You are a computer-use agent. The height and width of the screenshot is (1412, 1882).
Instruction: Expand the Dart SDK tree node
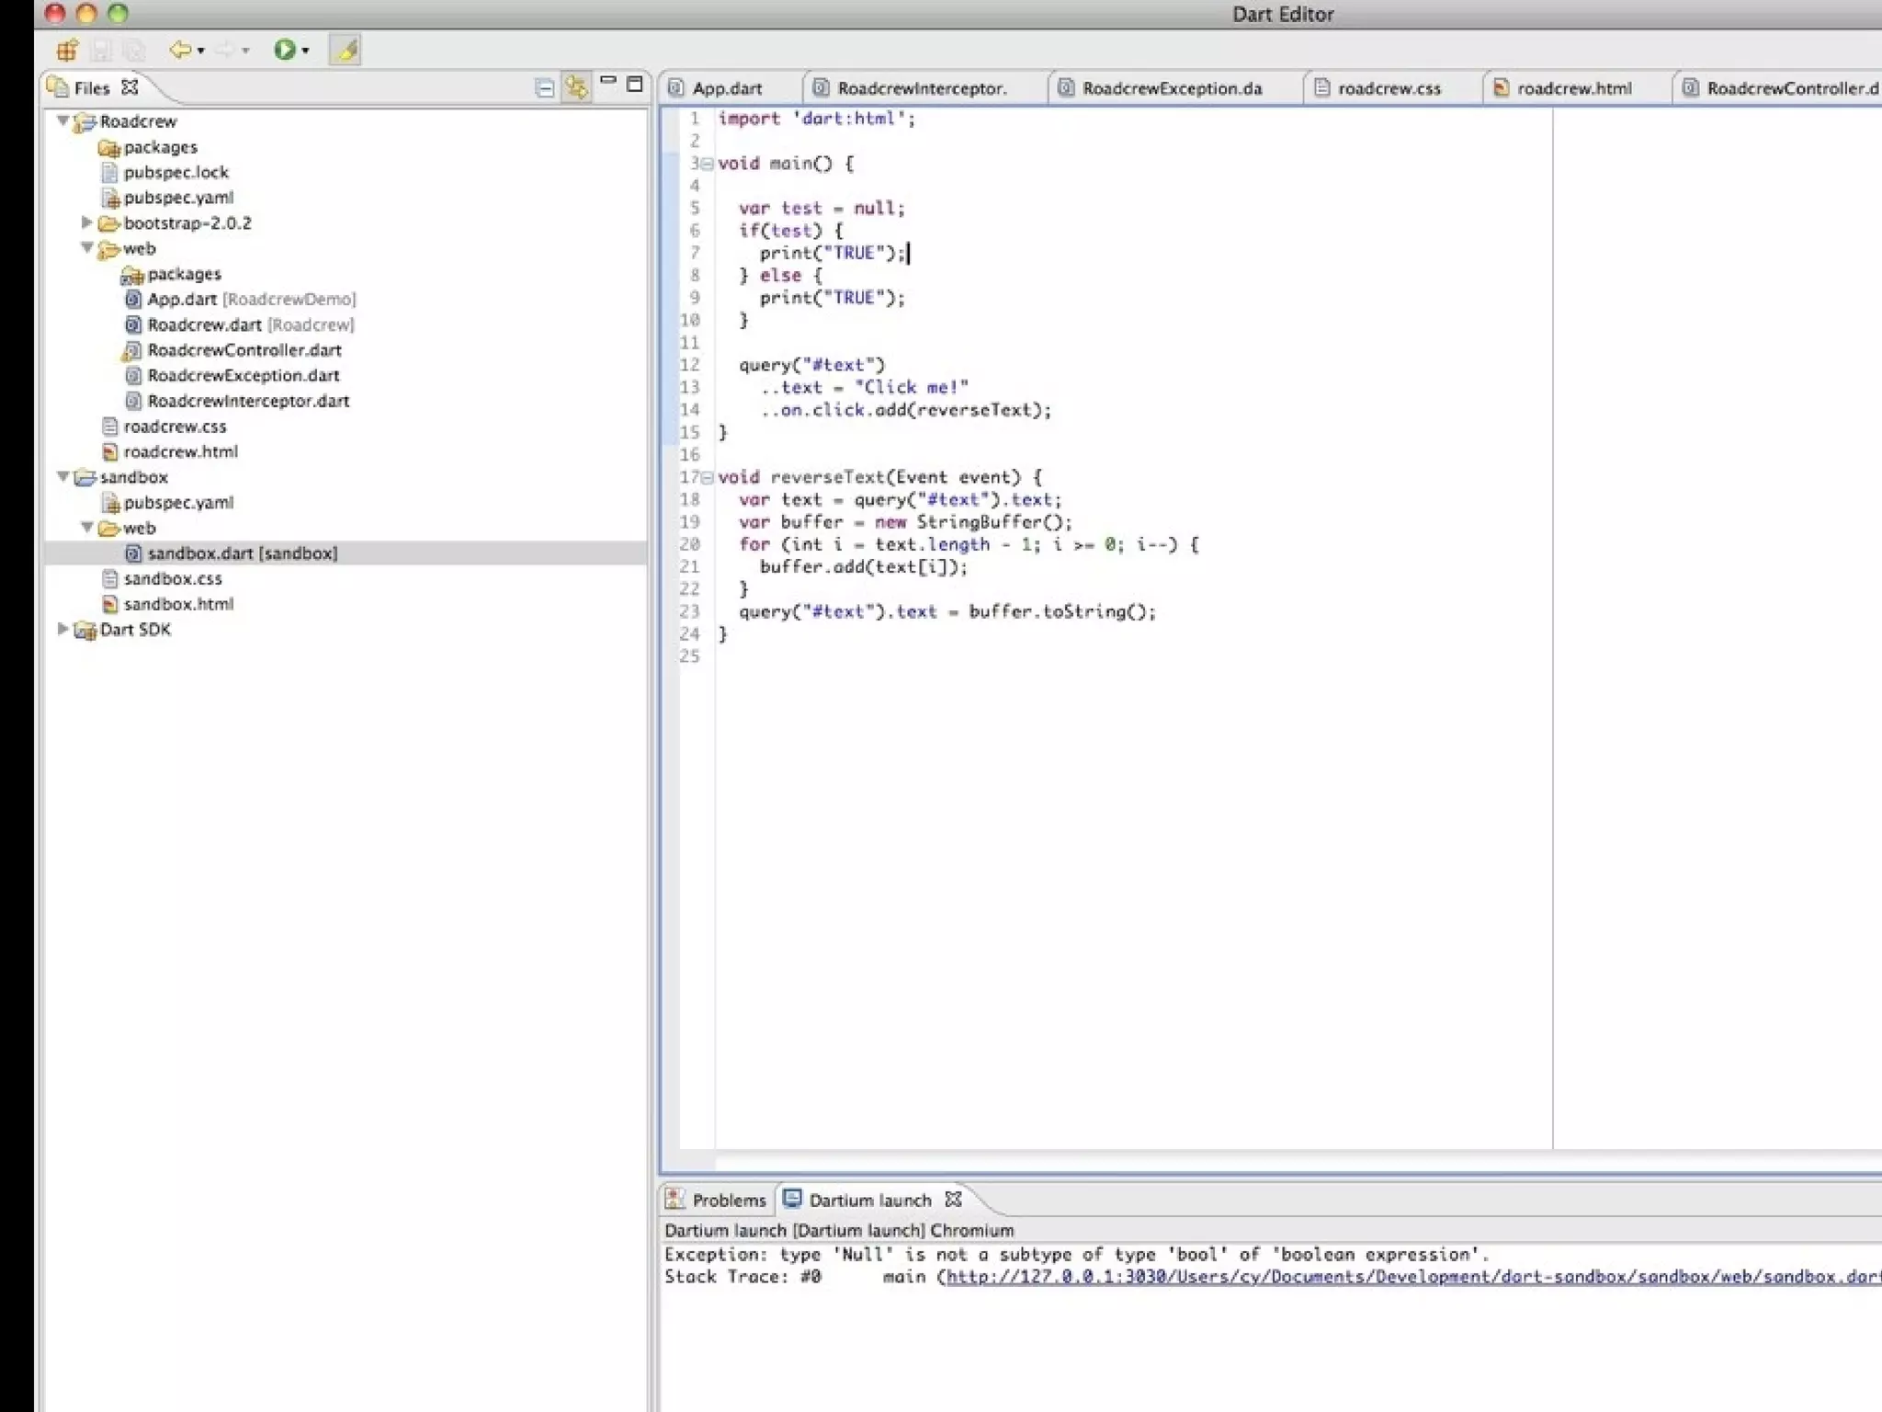click(62, 629)
